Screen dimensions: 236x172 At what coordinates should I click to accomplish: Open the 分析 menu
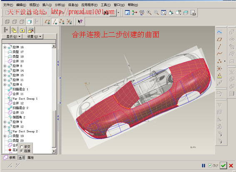click(60, 5)
